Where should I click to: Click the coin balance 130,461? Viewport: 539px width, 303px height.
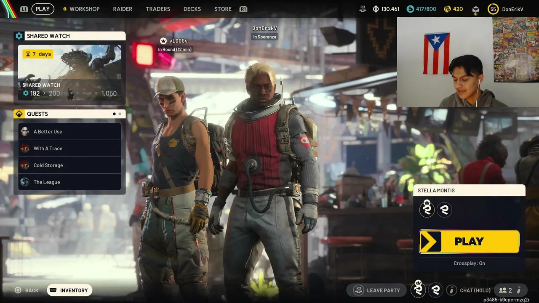[x=386, y=9]
